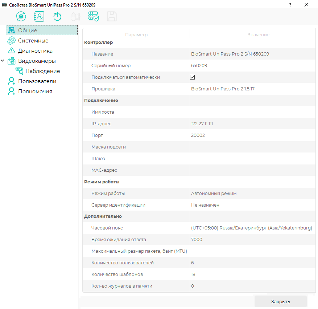
Task: Click the reboot controller power icon
Action: coord(57,16)
